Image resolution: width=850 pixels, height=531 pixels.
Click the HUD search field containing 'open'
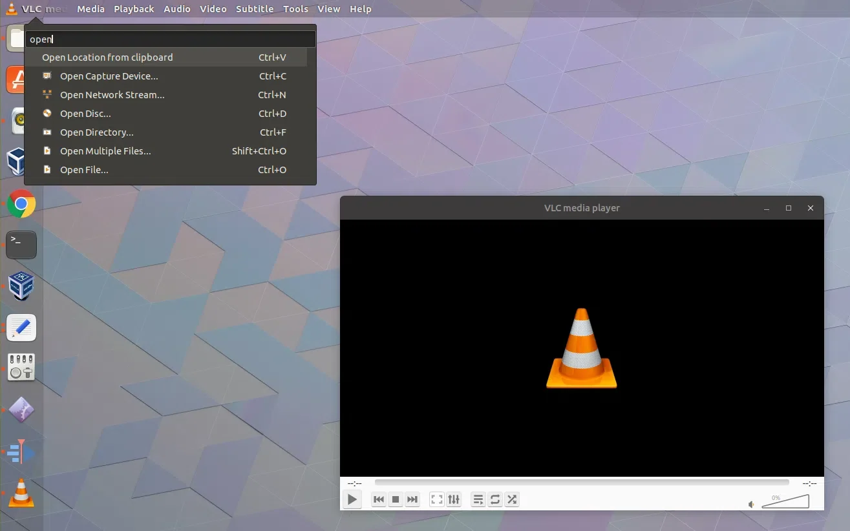click(171, 39)
